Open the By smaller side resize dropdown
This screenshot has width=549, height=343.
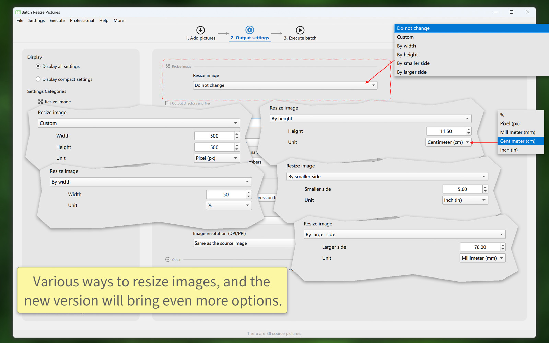pos(387,177)
